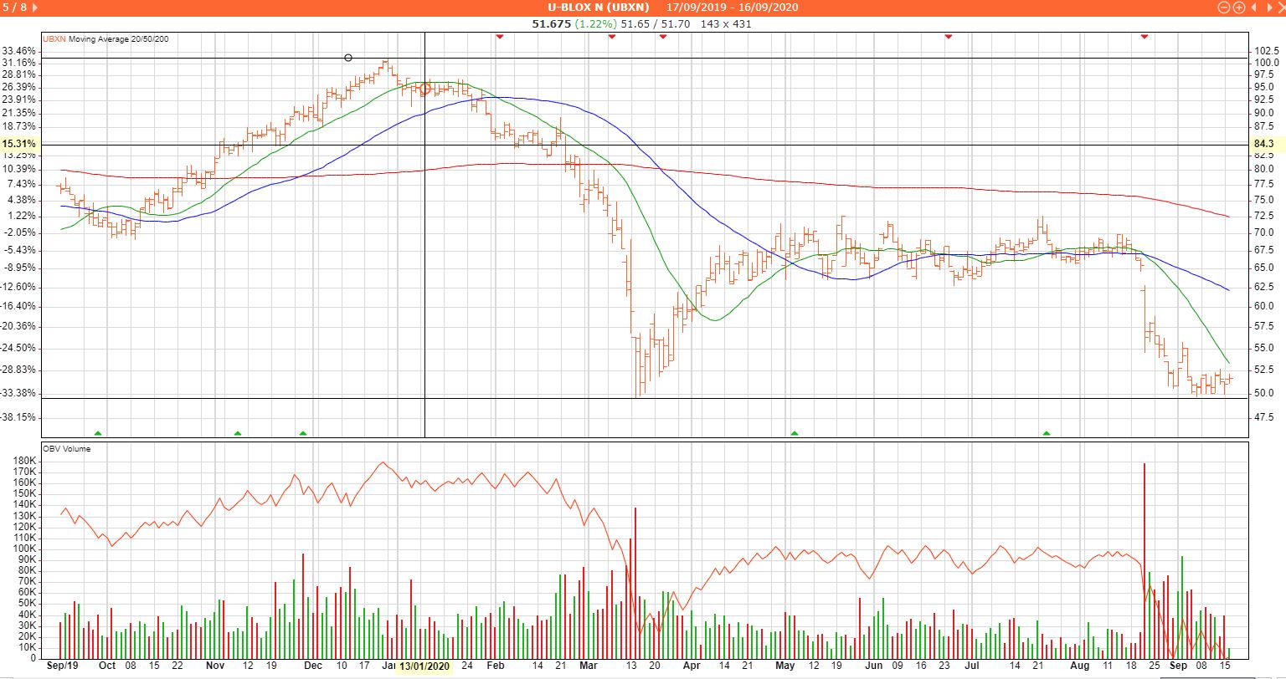Click green buy marker near July 21
The height and width of the screenshot is (679, 1286).
[1047, 433]
